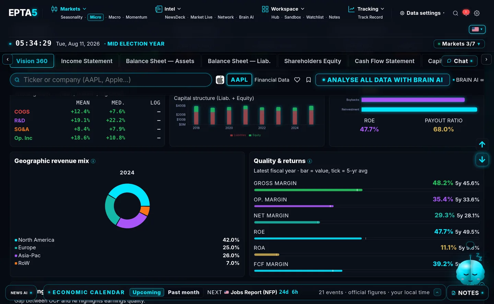Switch to the Cash Flow Statement tab
Screen dimensions: 494x304
385,61
